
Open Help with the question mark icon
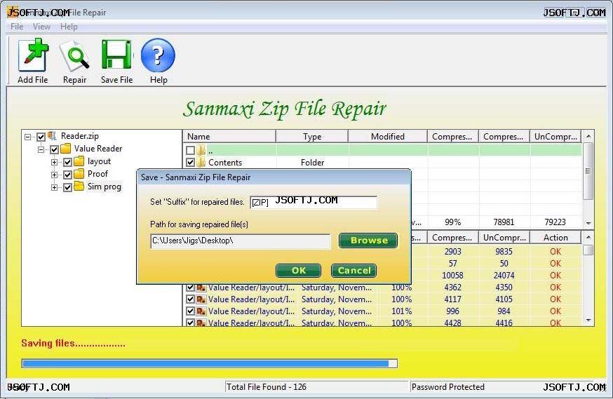click(x=158, y=55)
